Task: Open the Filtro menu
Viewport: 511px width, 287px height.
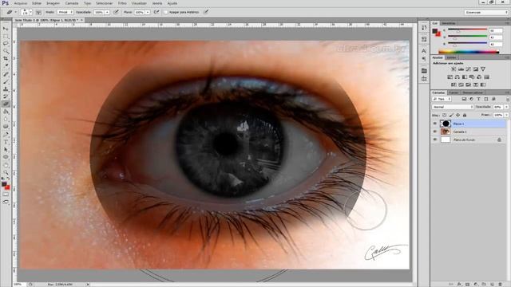Action: tap(122, 3)
